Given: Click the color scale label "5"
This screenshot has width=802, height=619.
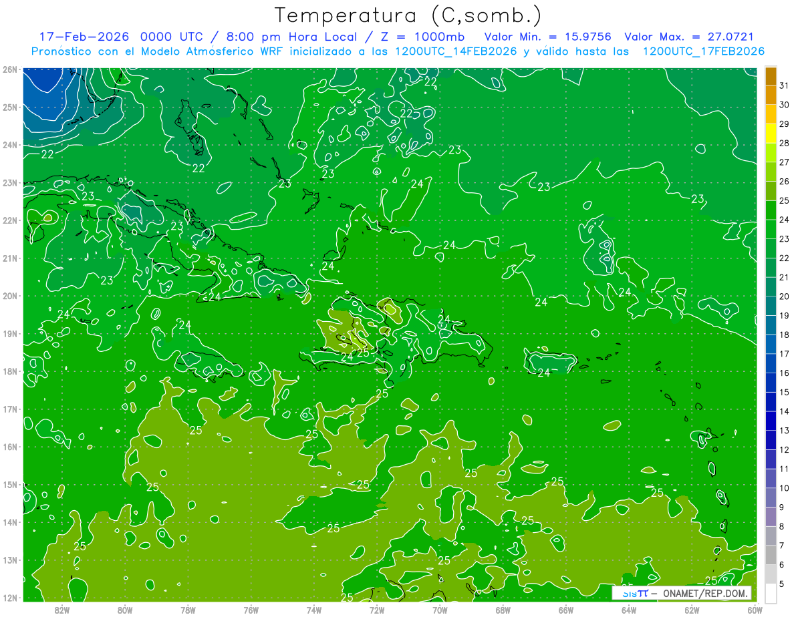Looking at the screenshot, I should click(783, 584).
